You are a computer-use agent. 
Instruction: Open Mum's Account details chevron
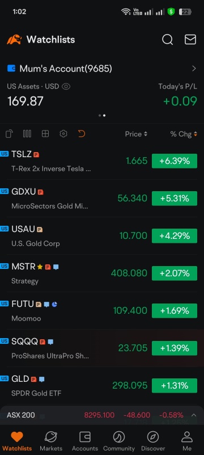(x=194, y=69)
